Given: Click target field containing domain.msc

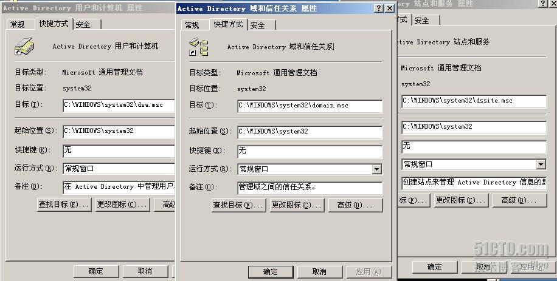Looking at the screenshot, I should point(310,106).
